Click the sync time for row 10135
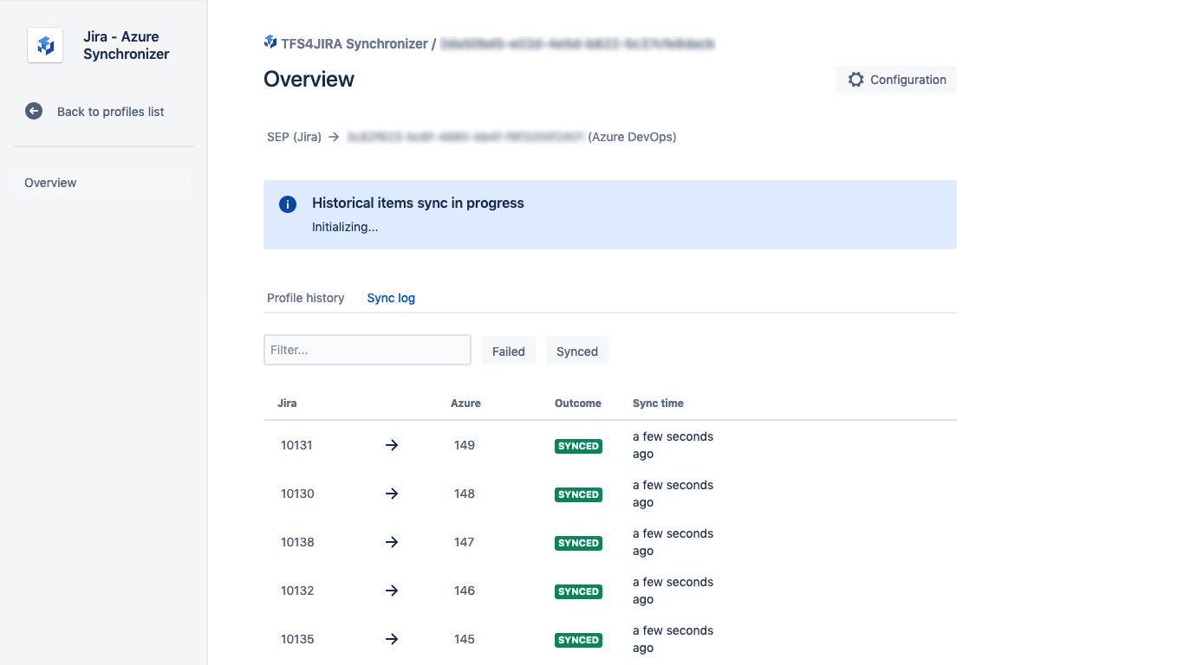The width and height of the screenshot is (1184, 665). [673, 639]
